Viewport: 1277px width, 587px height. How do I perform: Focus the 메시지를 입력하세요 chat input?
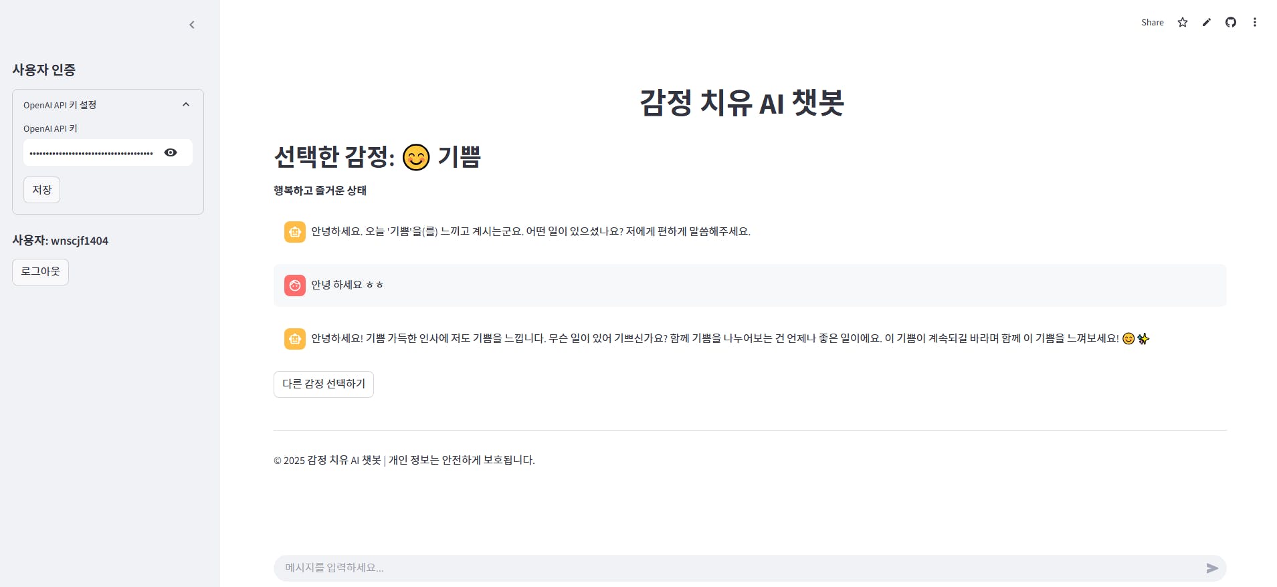click(736, 568)
